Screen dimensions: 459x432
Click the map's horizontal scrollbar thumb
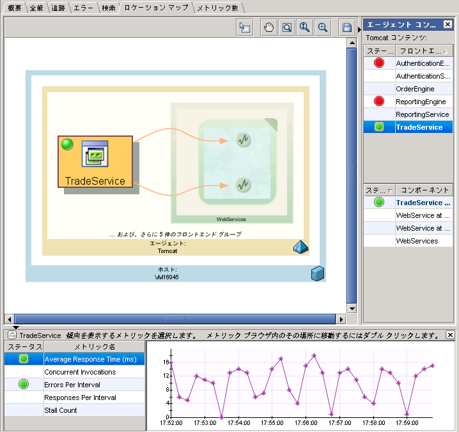(174, 318)
